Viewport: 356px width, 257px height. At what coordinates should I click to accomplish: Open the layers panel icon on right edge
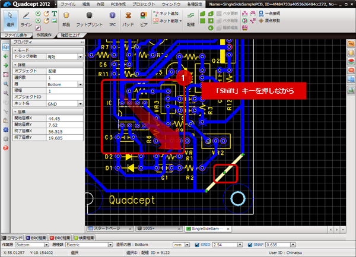click(x=351, y=62)
